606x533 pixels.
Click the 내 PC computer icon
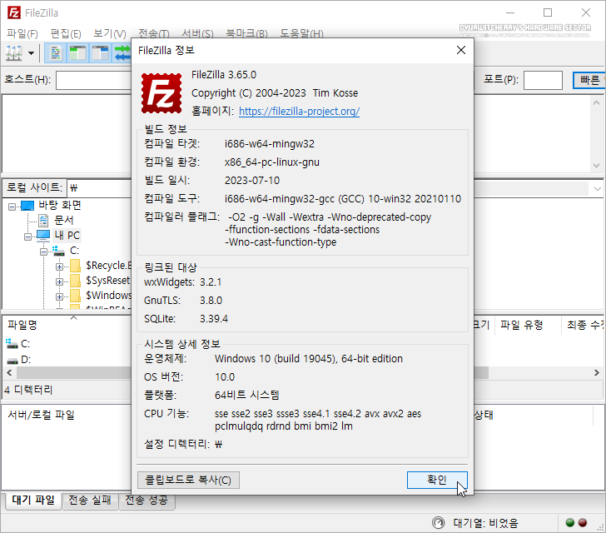(43, 235)
